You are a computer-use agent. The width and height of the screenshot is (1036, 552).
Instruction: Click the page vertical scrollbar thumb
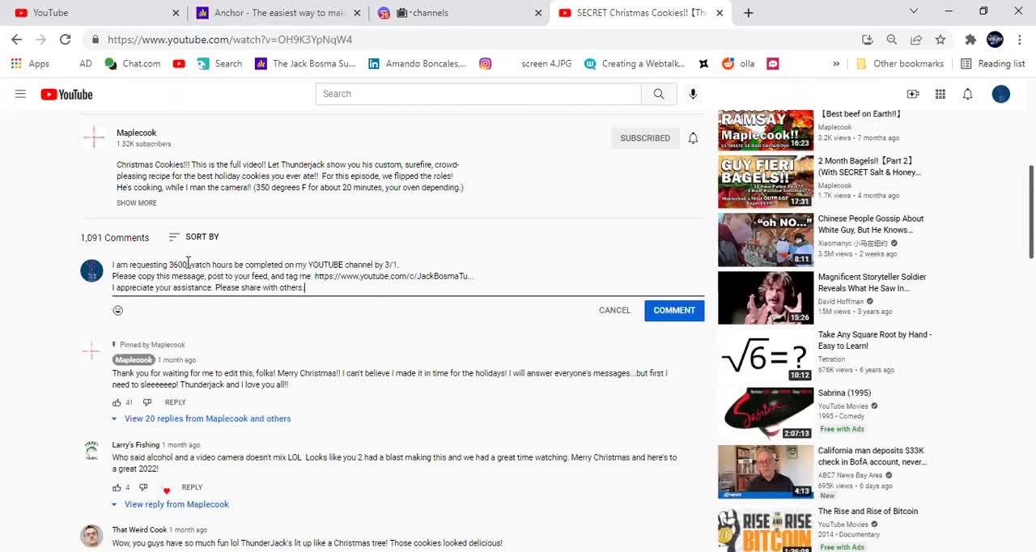click(1030, 212)
